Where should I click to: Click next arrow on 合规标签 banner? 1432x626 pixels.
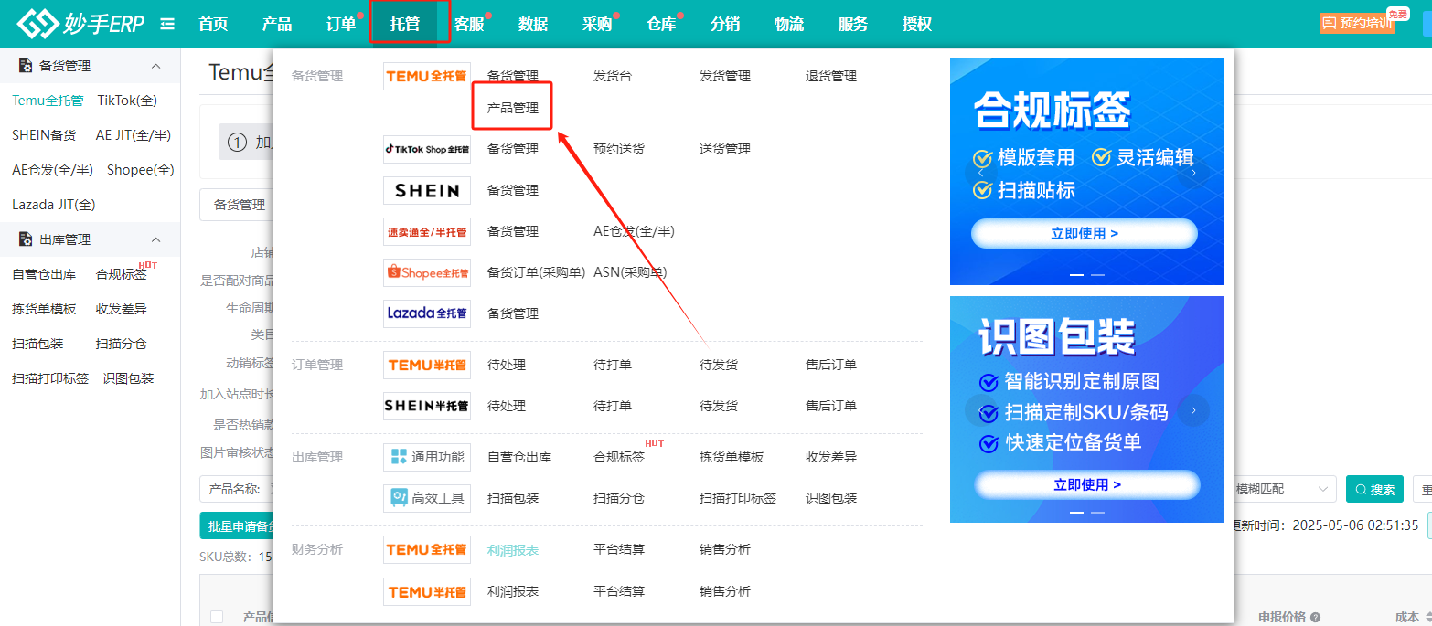[1192, 172]
